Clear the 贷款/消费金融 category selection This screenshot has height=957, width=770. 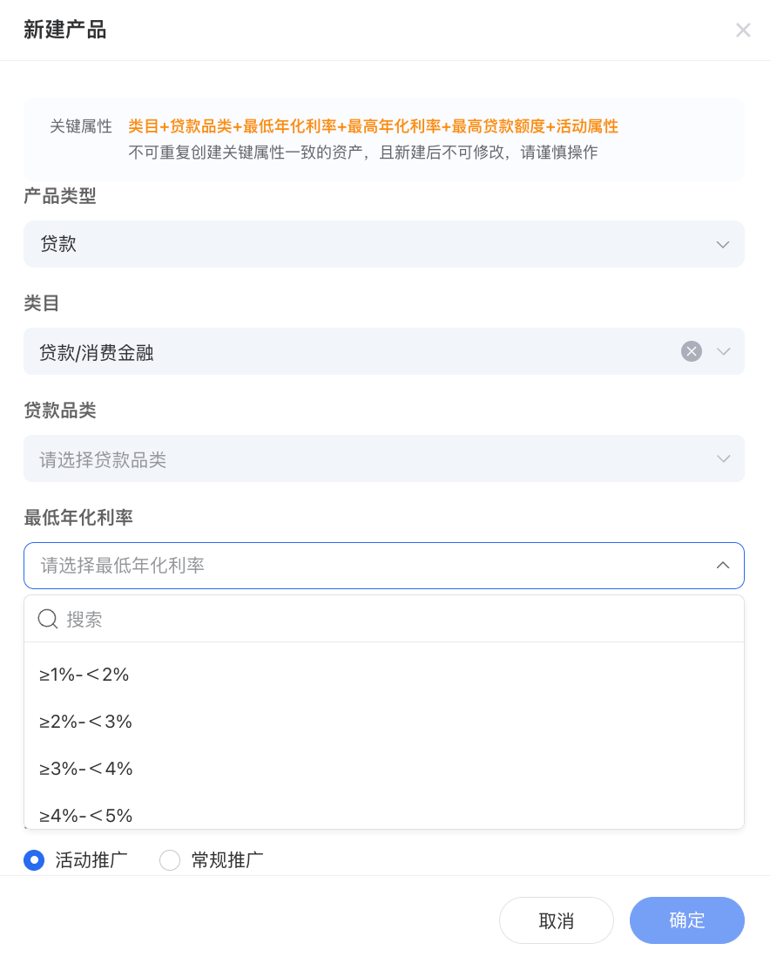692,351
